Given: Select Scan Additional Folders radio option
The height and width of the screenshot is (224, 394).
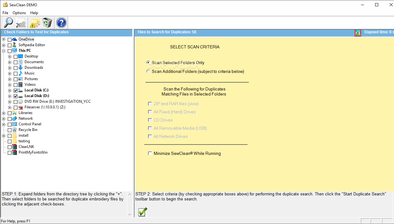Looking at the screenshot, I should coord(148,71).
